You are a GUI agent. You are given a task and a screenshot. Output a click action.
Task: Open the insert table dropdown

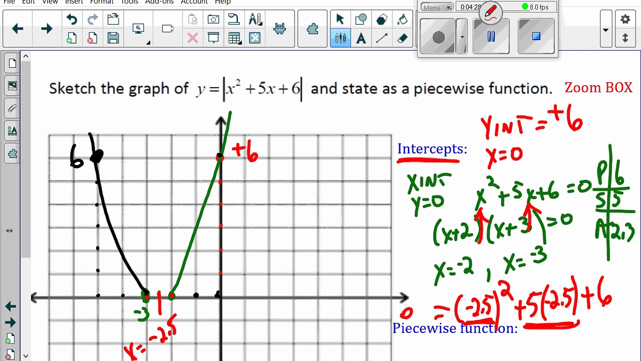pyautogui.click(x=234, y=38)
